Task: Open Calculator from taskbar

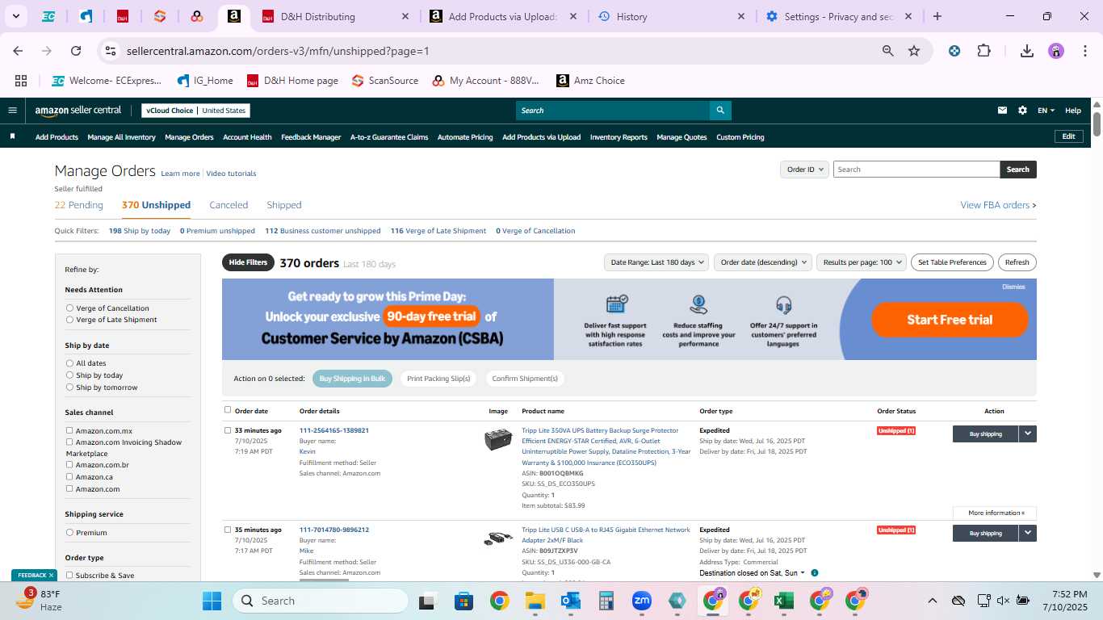Action: click(606, 601)
